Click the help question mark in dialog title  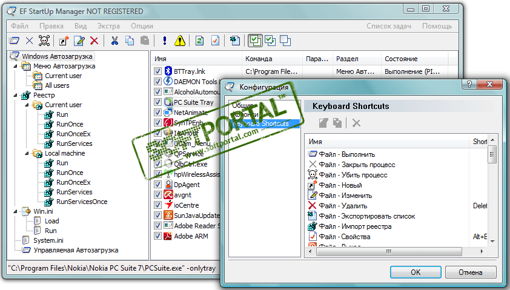469,84
